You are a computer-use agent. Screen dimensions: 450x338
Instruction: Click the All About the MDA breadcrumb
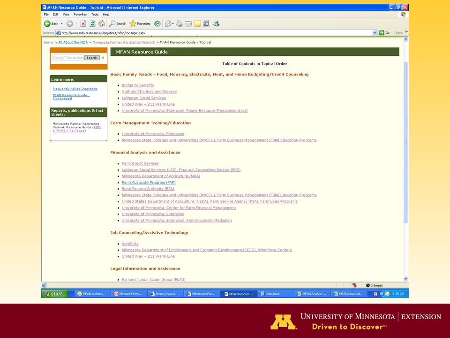pyautogui.click(x=73, y=42)
